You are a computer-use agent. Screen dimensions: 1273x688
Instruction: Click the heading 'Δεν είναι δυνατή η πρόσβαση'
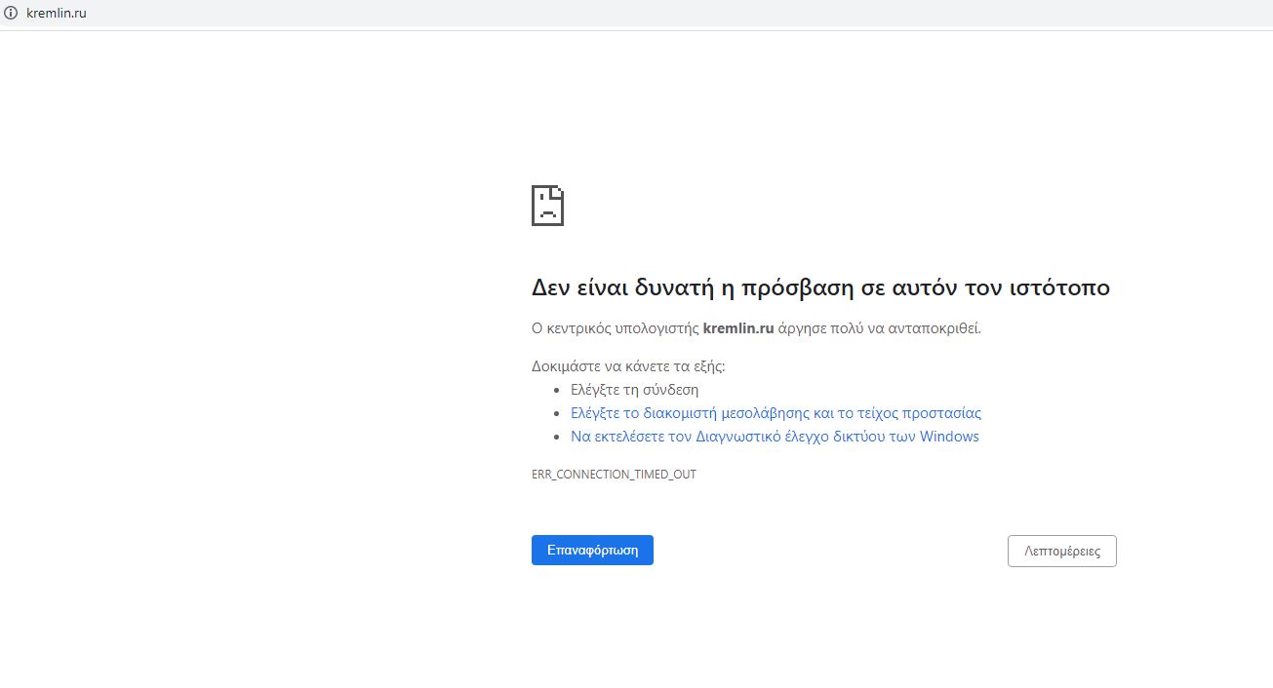819,287
